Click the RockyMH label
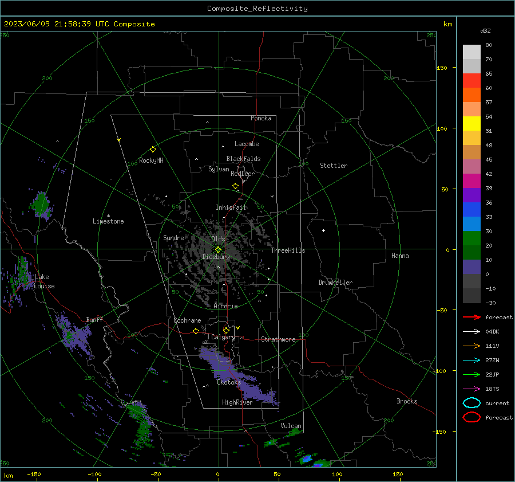Screen dimensions: 515x482 [x=151, y=160]
